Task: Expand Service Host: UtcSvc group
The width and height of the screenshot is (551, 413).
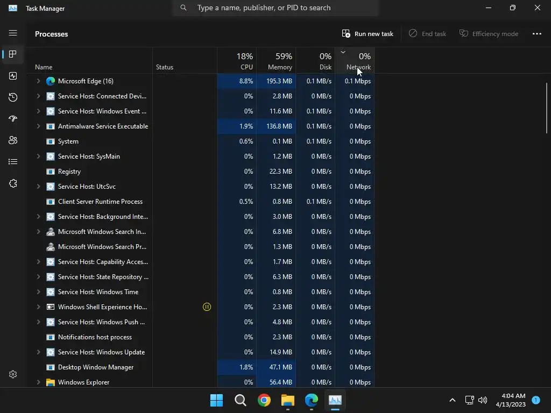Action: (38, 187)
